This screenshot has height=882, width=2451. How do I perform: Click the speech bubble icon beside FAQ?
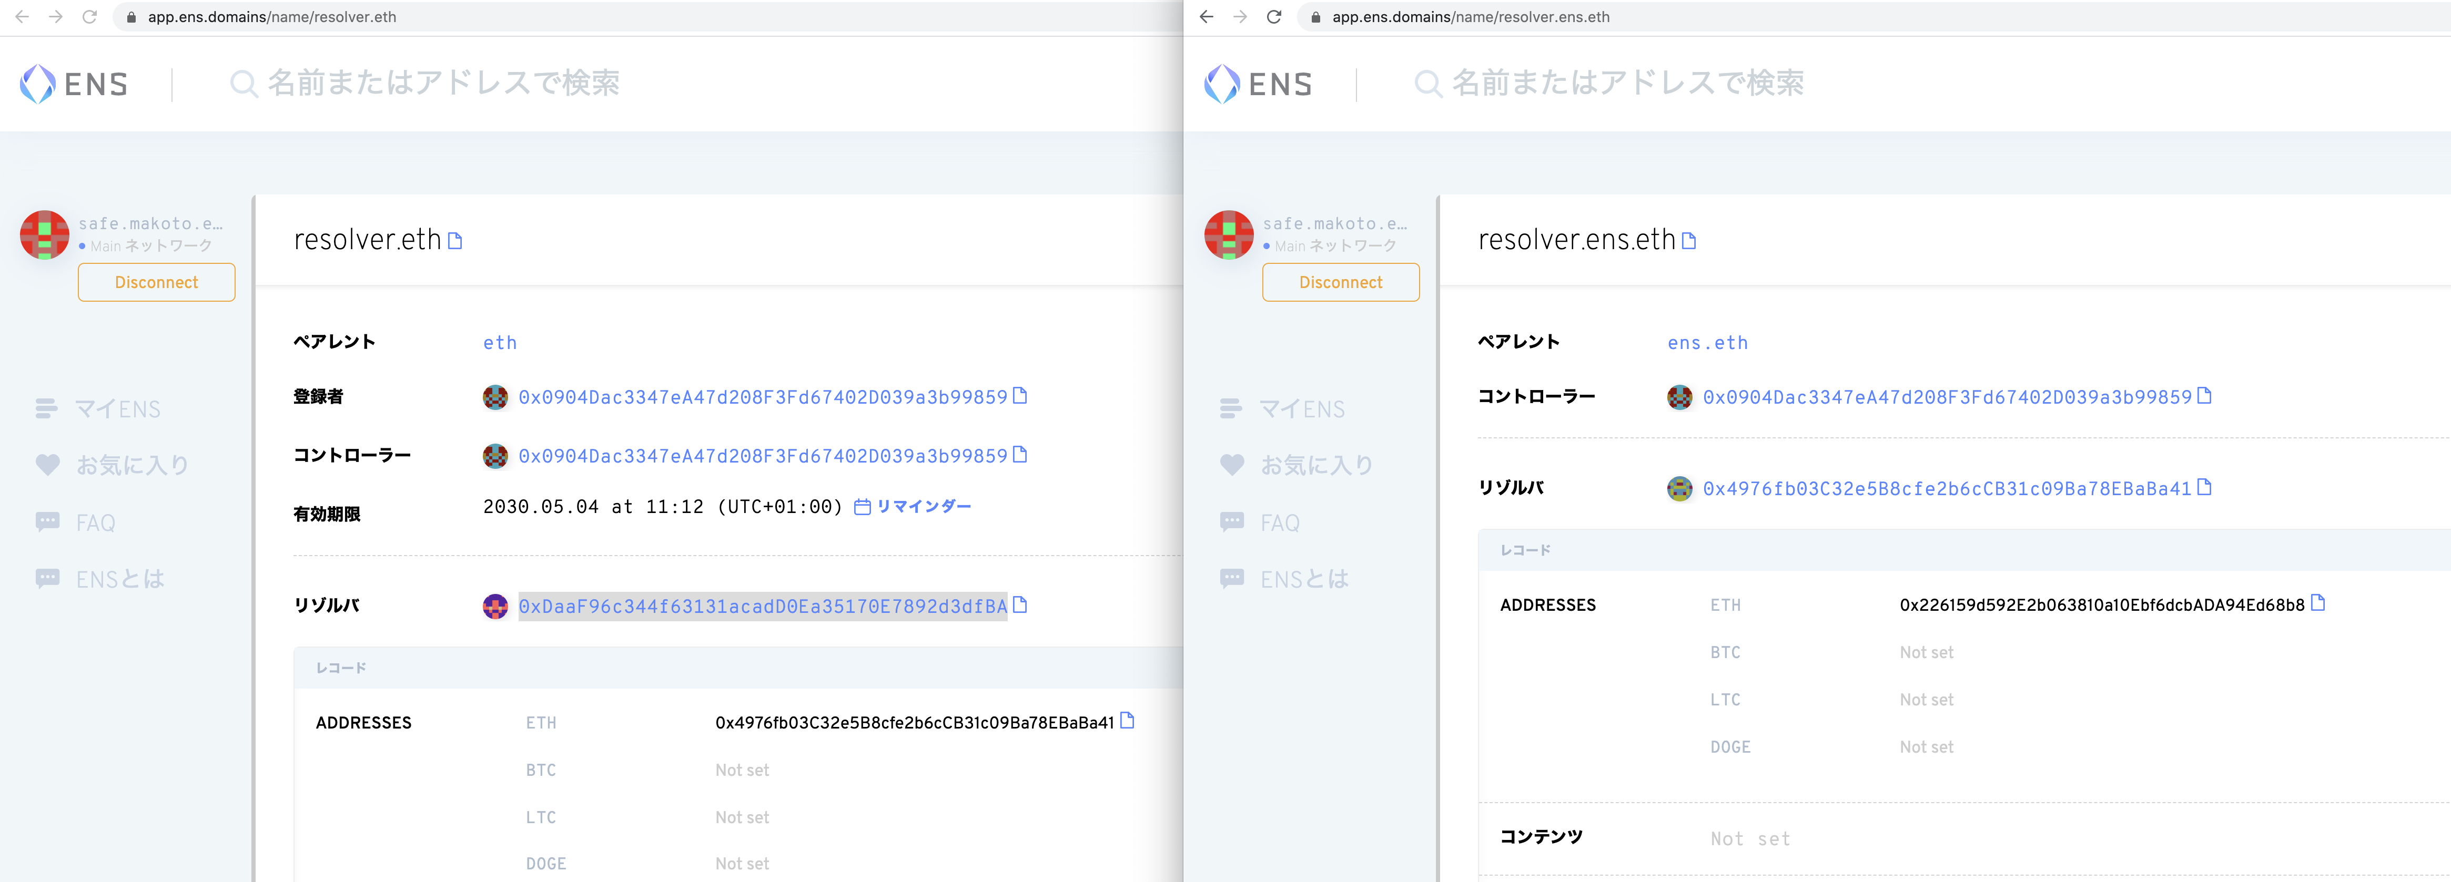tap(47, 522)
